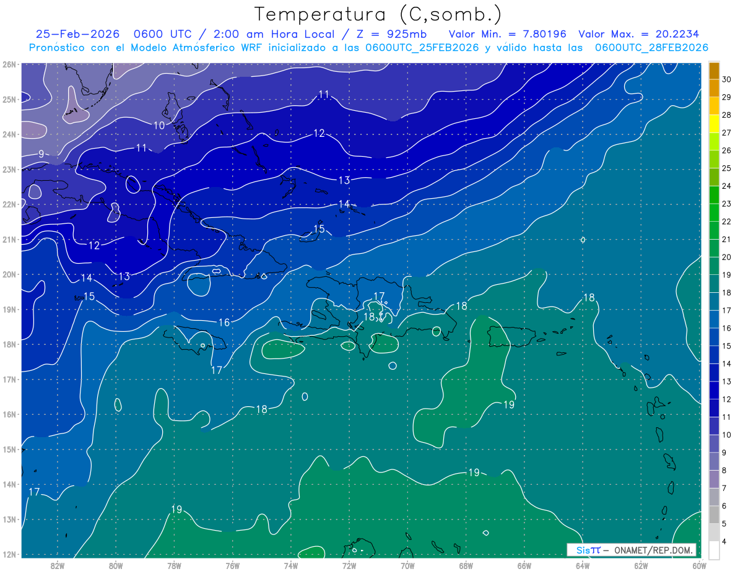Click the '0600UTC_28FEB2026' valid-until timestamp
The height and width of the screenshot is (574, 743).
(651, 48)
